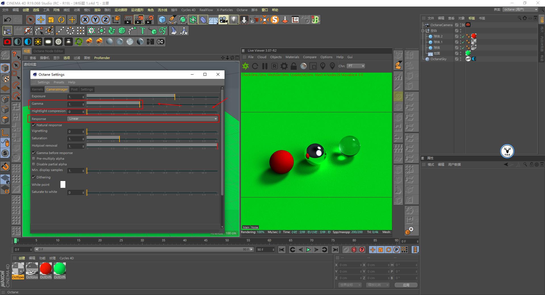Pause the Octane Live Viewer render
Image resolution: width=545 pixels, height=295 pixels.
265,66
